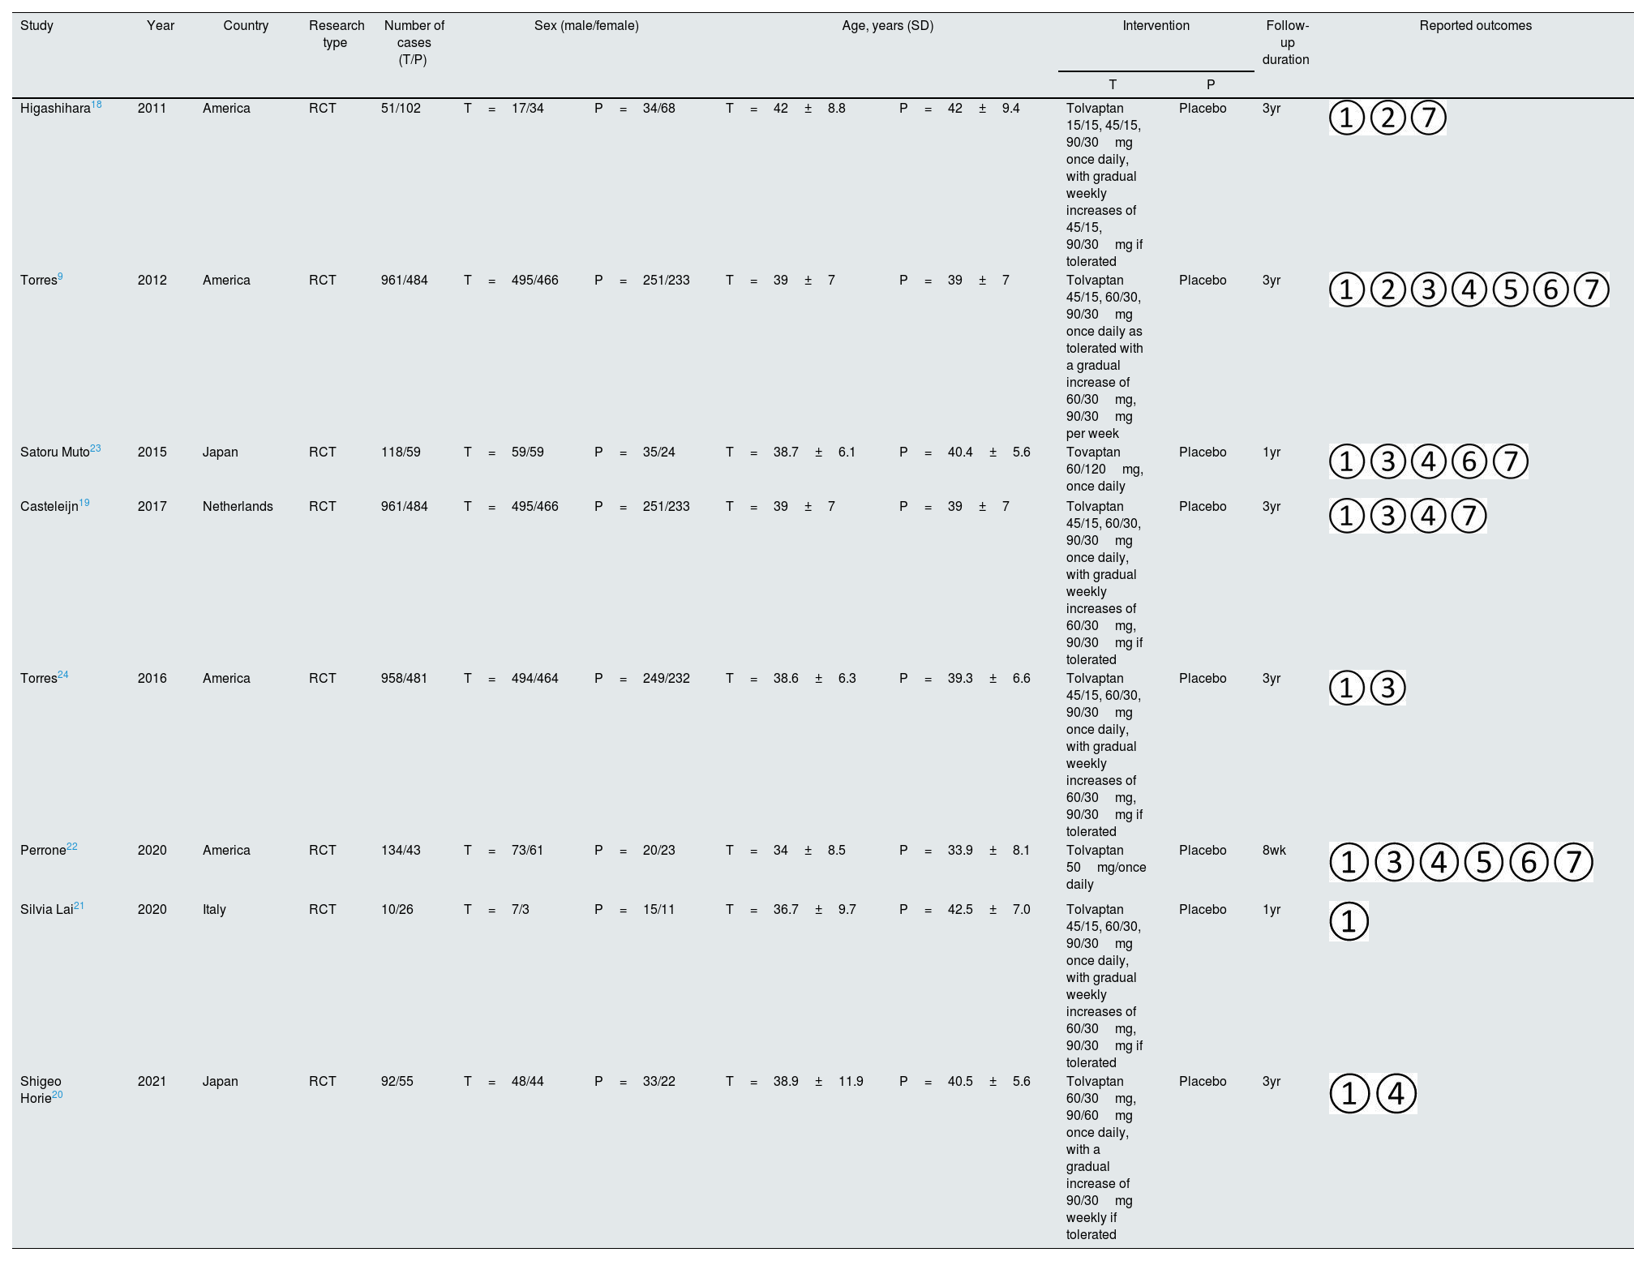Click circled 3 outcome in Torres 2016 row
This screenshot has width=1634, height=1261.
tap(1387, 688)
